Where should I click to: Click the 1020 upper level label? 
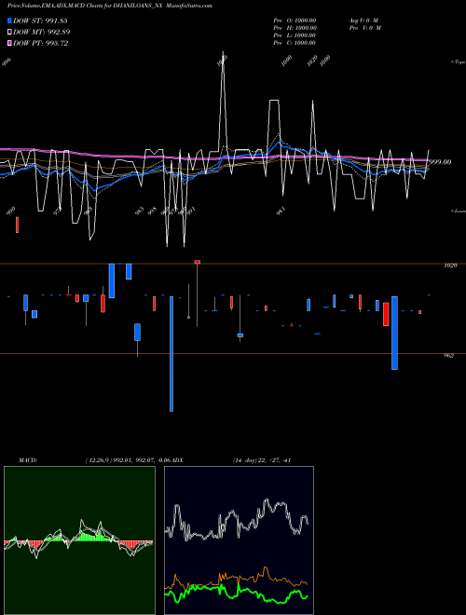click(450, 266)
